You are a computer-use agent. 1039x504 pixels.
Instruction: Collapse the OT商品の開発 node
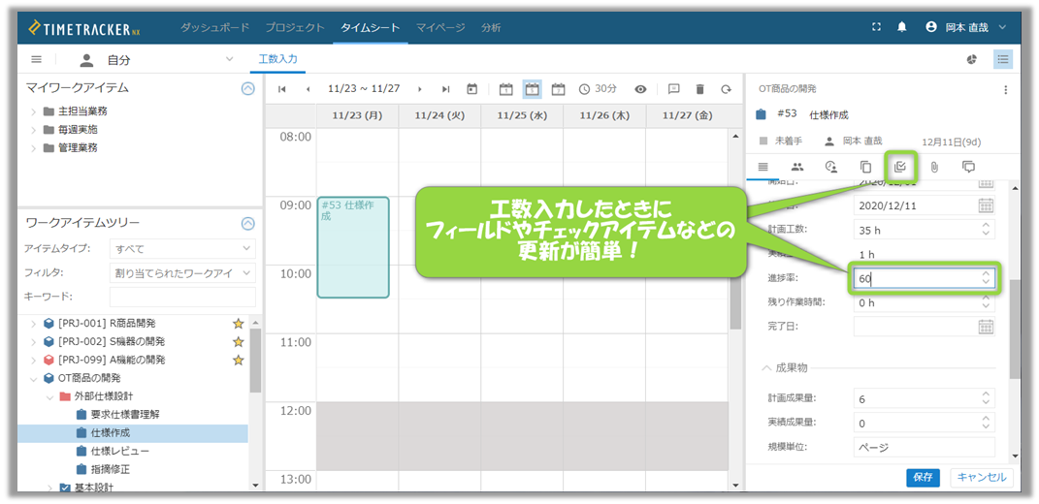[34, 378]
